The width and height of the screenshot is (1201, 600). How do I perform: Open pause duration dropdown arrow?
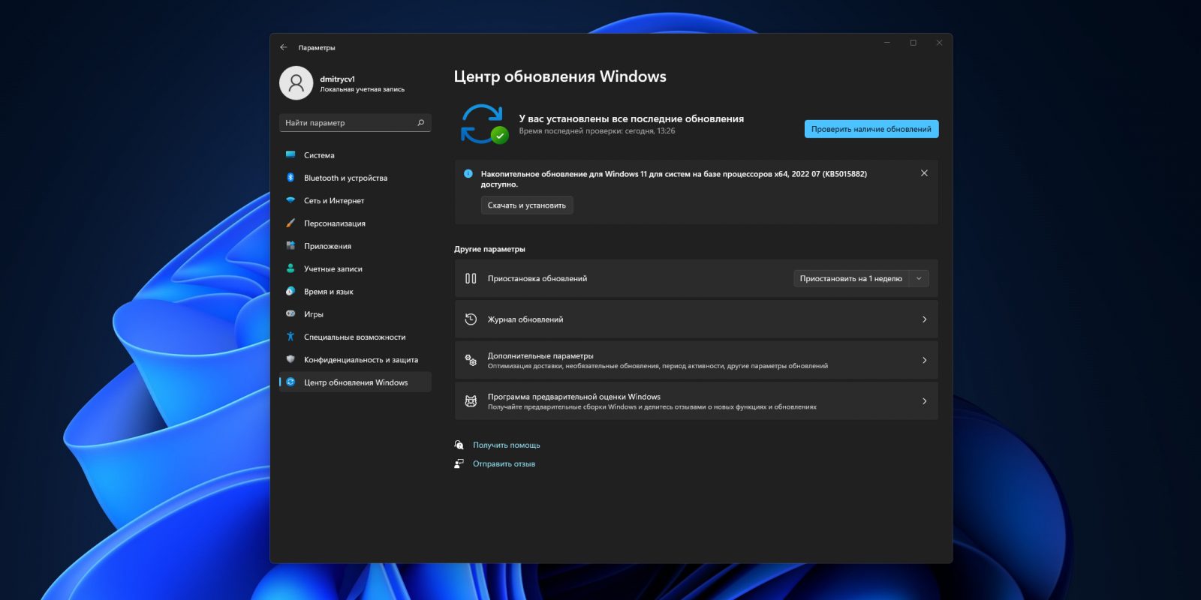[919, 278]
